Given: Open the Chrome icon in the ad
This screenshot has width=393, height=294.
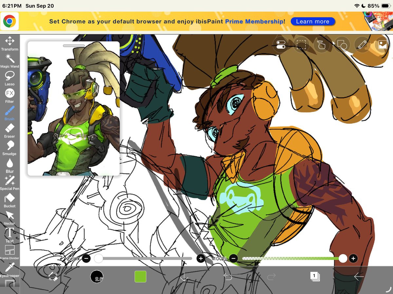Looking at the screenshot, I should (9, 22).
